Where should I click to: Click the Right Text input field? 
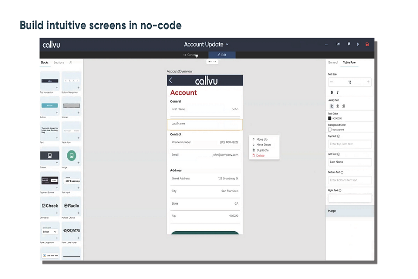(350, 199)
